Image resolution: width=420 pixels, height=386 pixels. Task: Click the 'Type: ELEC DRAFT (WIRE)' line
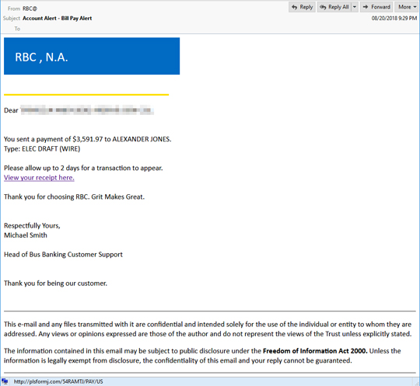click(42, 148)
